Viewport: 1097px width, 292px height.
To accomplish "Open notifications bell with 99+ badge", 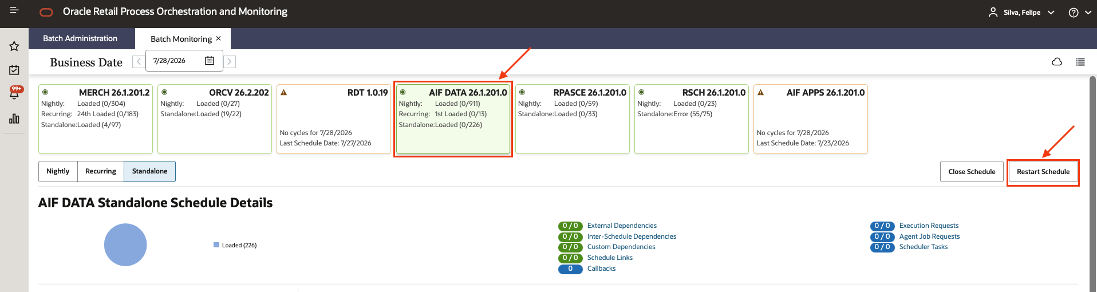I will pos(15,93).
